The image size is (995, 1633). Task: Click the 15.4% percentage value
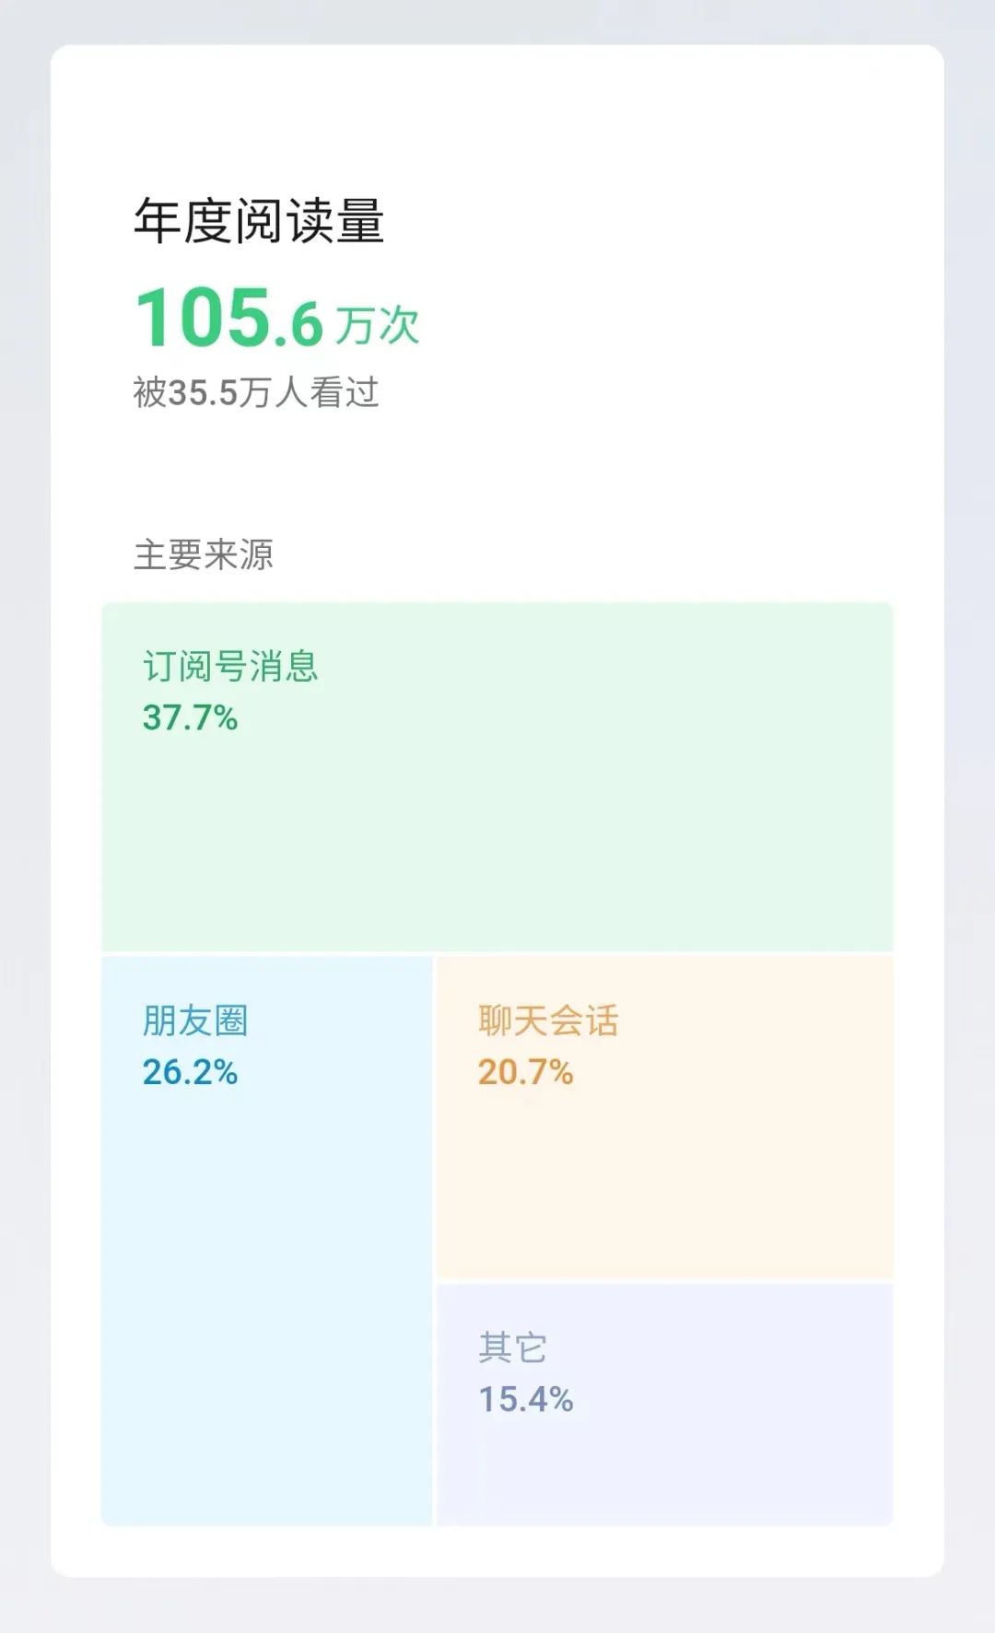[525, 1400]
